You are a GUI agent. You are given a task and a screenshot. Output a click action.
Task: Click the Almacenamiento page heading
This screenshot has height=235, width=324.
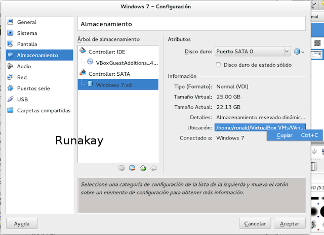pos(106,24)
